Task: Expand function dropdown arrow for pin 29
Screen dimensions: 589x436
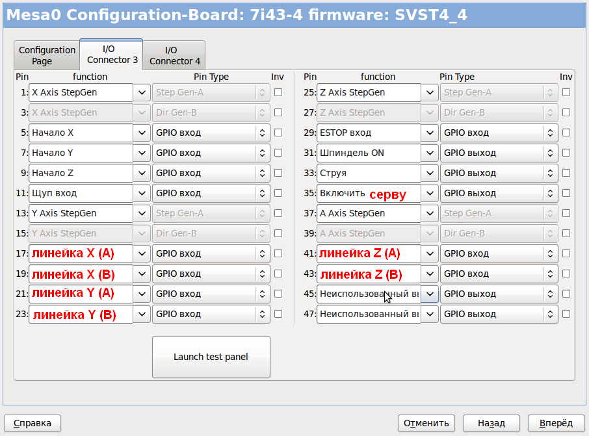Action: (430, 133)
